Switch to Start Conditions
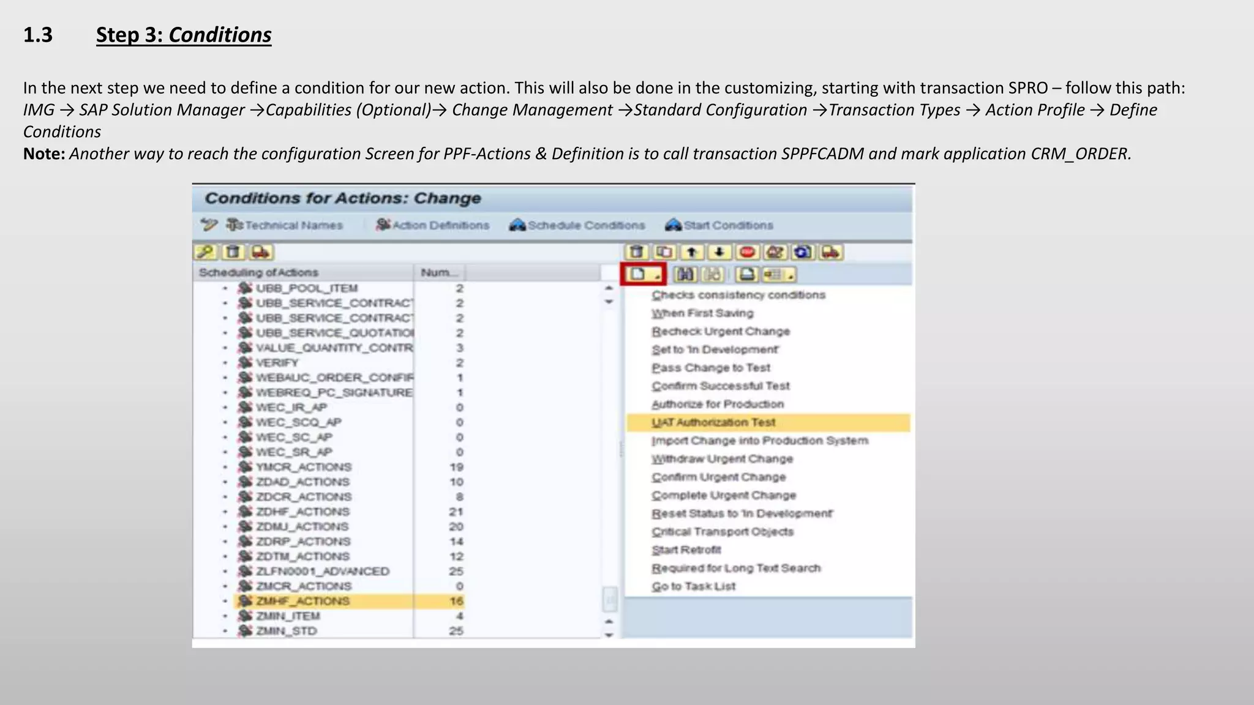The height and width of the screenshot is (705, 1254). (x=719, y=225)
